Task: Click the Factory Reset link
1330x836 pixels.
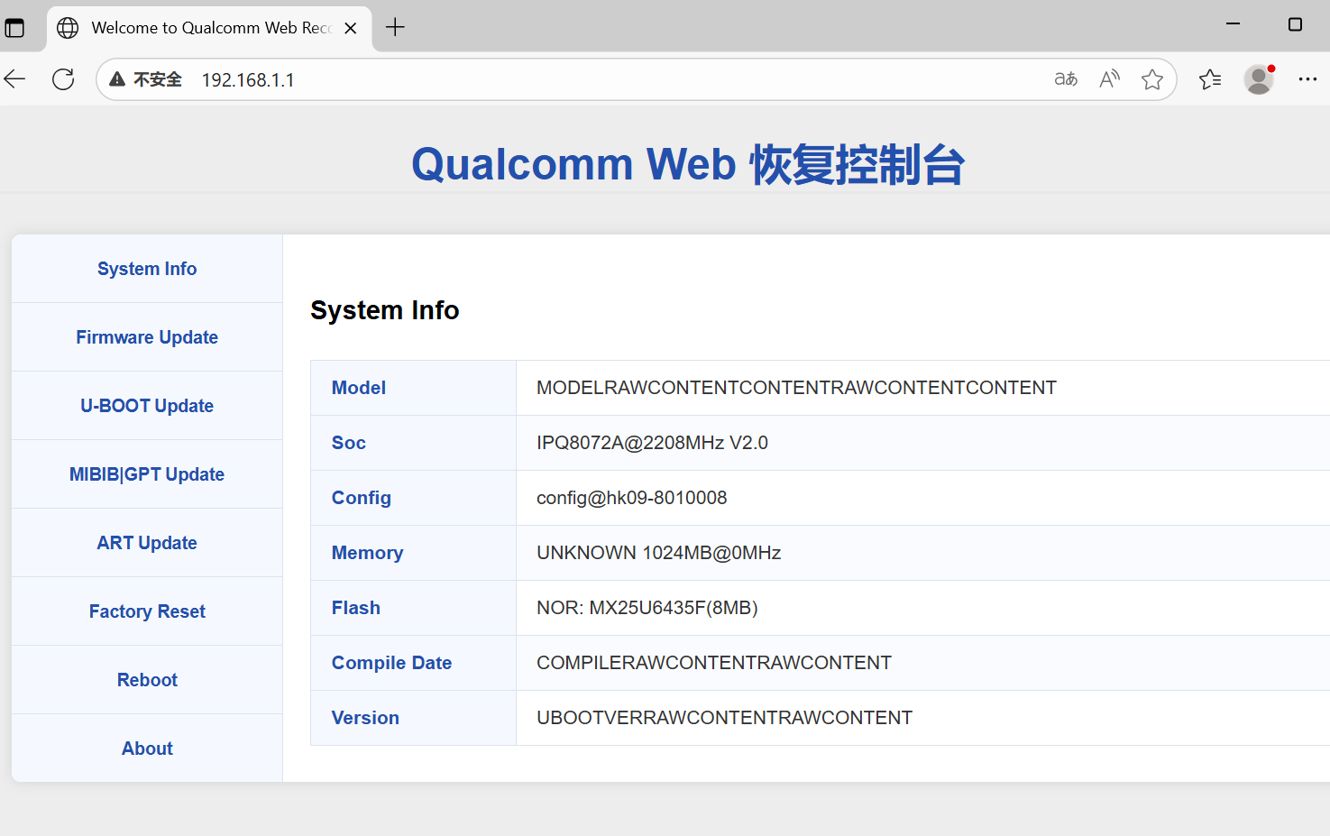Action: (147, 611)
